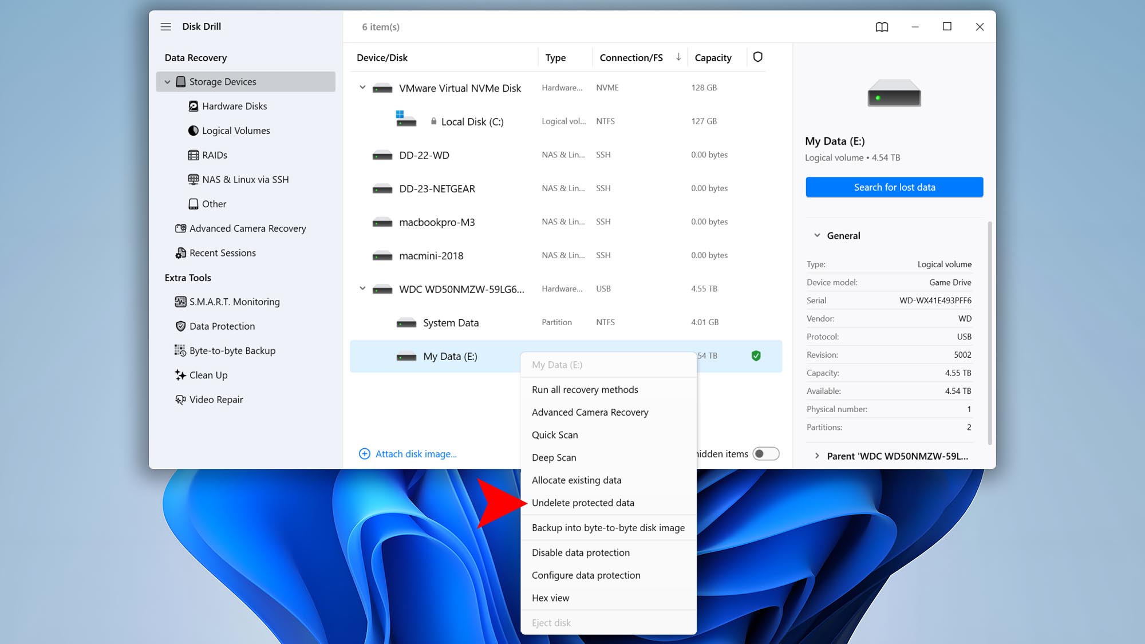Open the Data Protection tool
The width and height of the screenshot is (1145, 644).
point(215,326)
